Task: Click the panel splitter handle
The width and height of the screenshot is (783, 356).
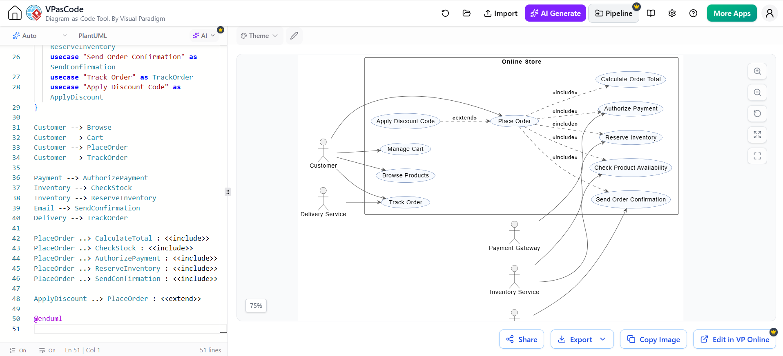Action: (228, 192)
